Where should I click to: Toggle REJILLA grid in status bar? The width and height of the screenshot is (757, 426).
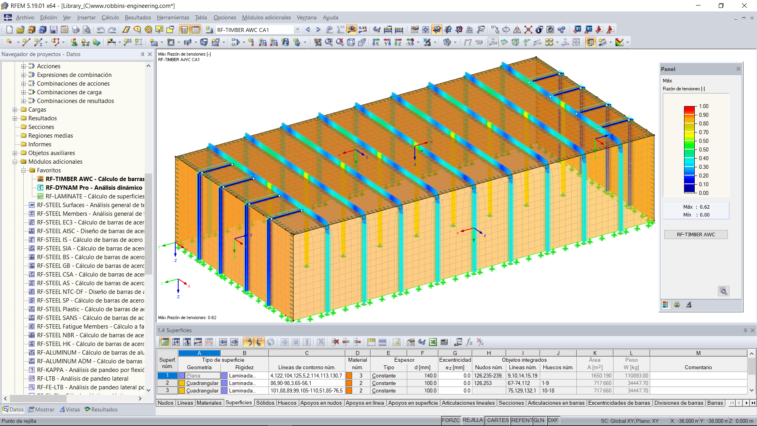(472, 420)
